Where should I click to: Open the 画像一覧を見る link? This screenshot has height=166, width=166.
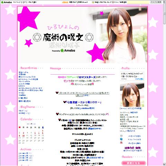tap(25, 101)
